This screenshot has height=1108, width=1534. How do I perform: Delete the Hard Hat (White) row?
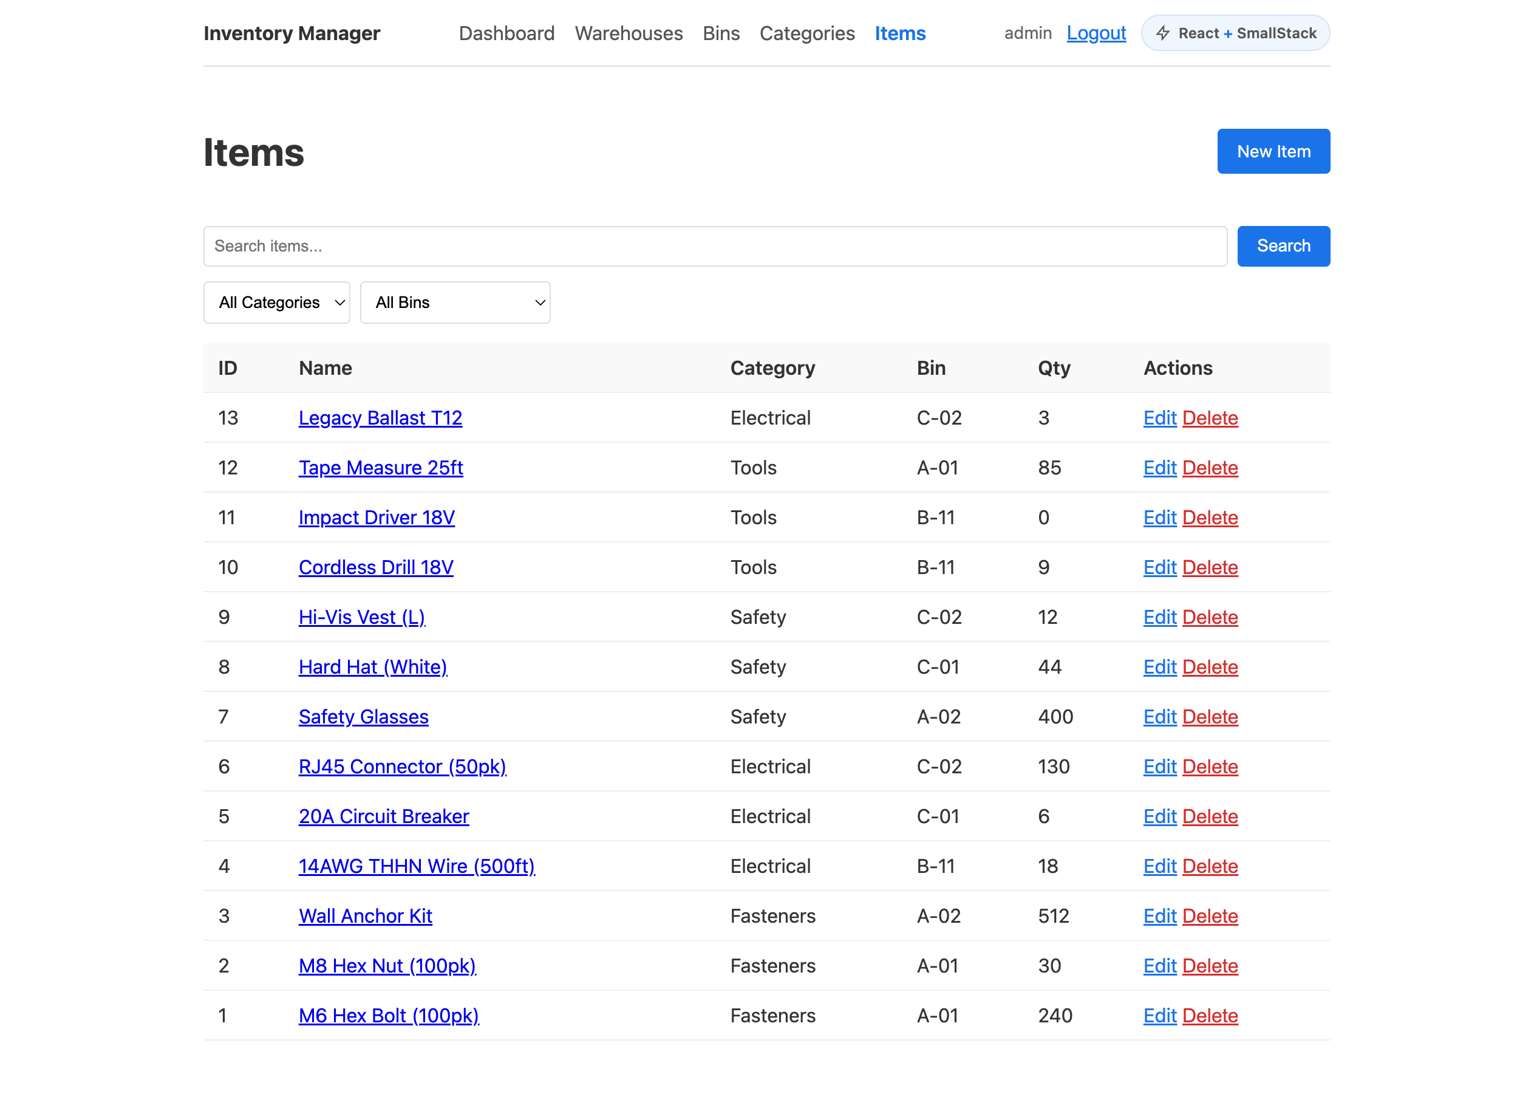point(1210,667)
